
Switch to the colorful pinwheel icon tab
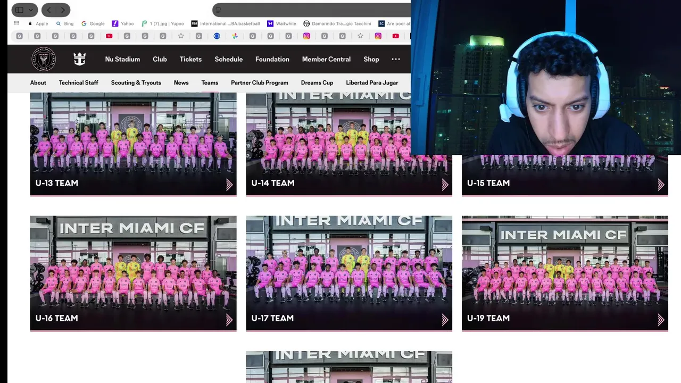coord(235,36)
